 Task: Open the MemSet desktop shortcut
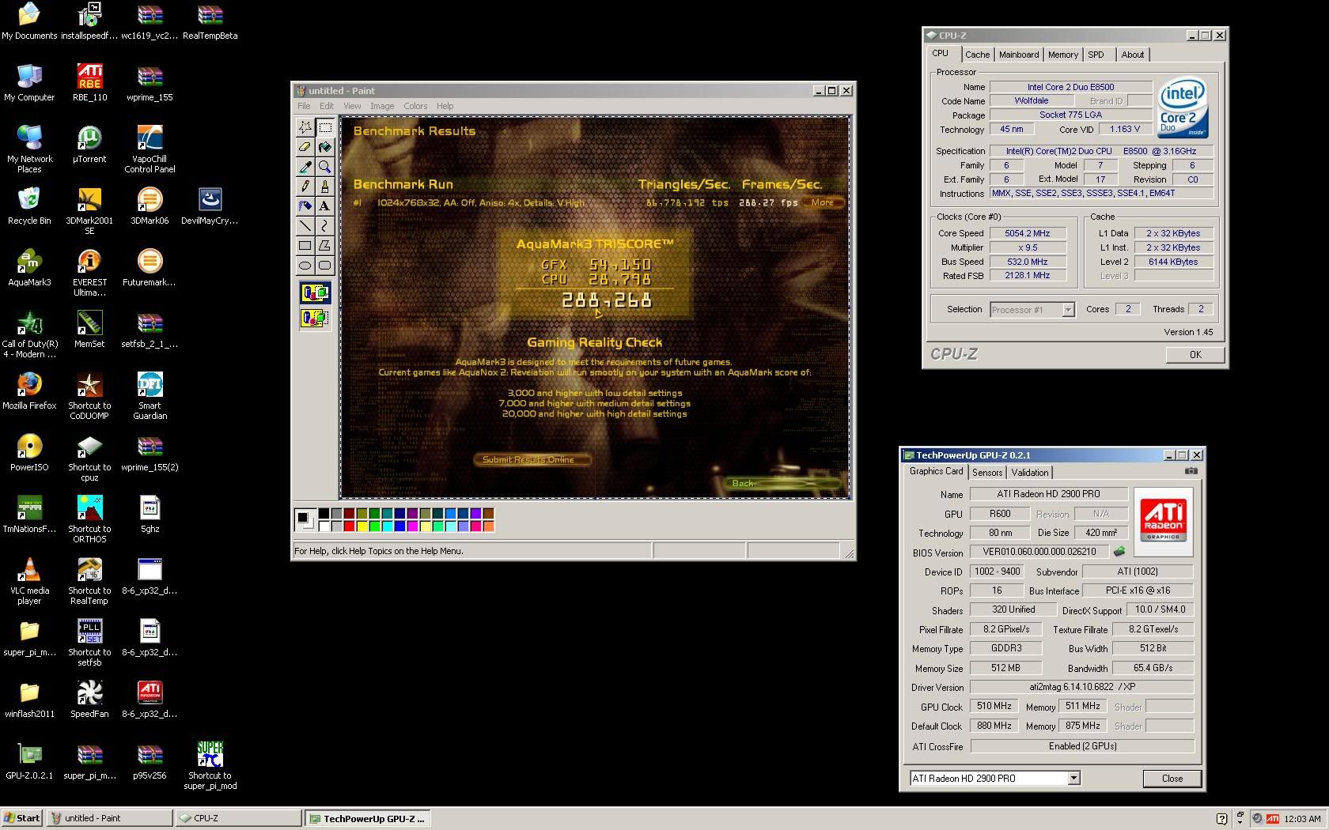click(89, 330)
